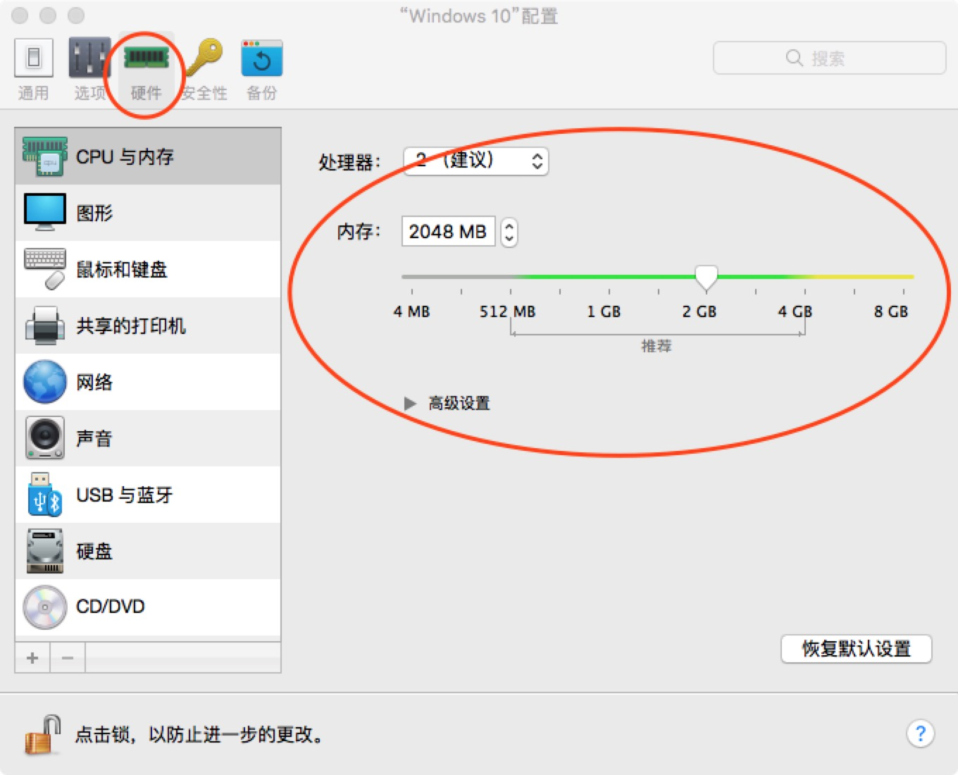This screenshot has height=775, width=958.
Task: Open USB 与蓝牙 settings
Action: [x=148, y=495]
